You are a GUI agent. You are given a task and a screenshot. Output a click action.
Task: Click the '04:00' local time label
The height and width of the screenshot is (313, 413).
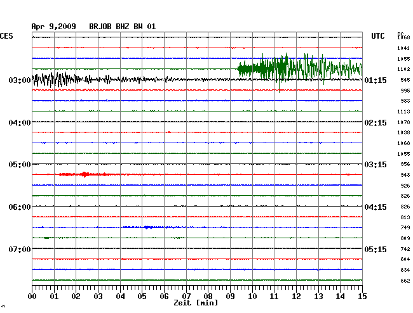20,123
